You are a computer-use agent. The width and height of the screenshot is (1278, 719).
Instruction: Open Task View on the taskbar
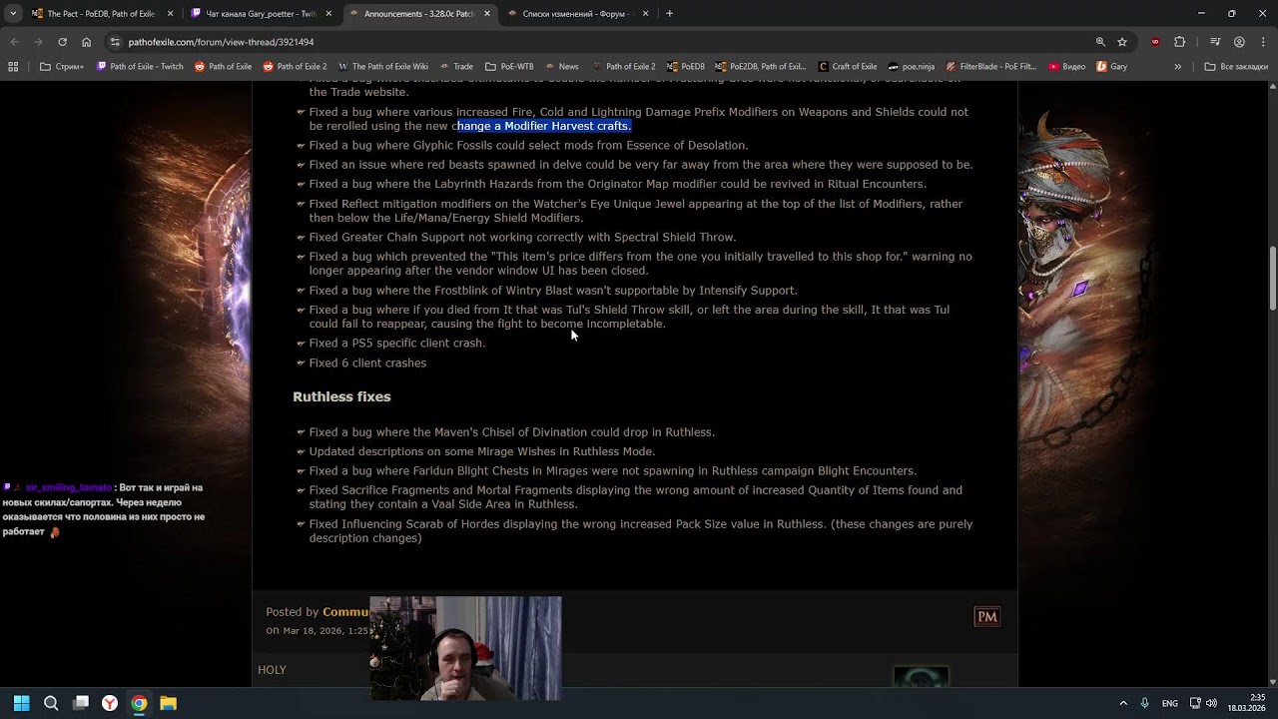81,703
